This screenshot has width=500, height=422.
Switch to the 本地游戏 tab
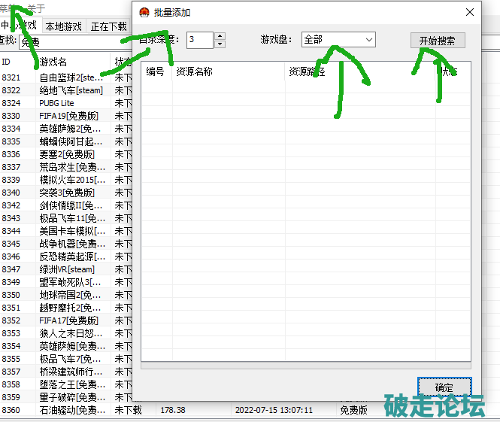64,26
